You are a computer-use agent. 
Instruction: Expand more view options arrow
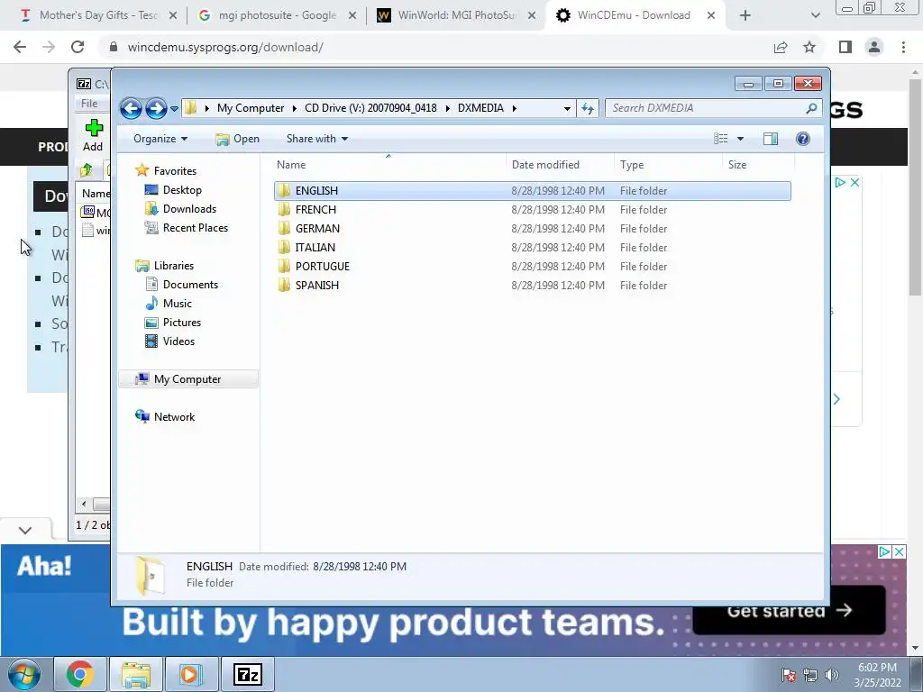click(741, 139)
